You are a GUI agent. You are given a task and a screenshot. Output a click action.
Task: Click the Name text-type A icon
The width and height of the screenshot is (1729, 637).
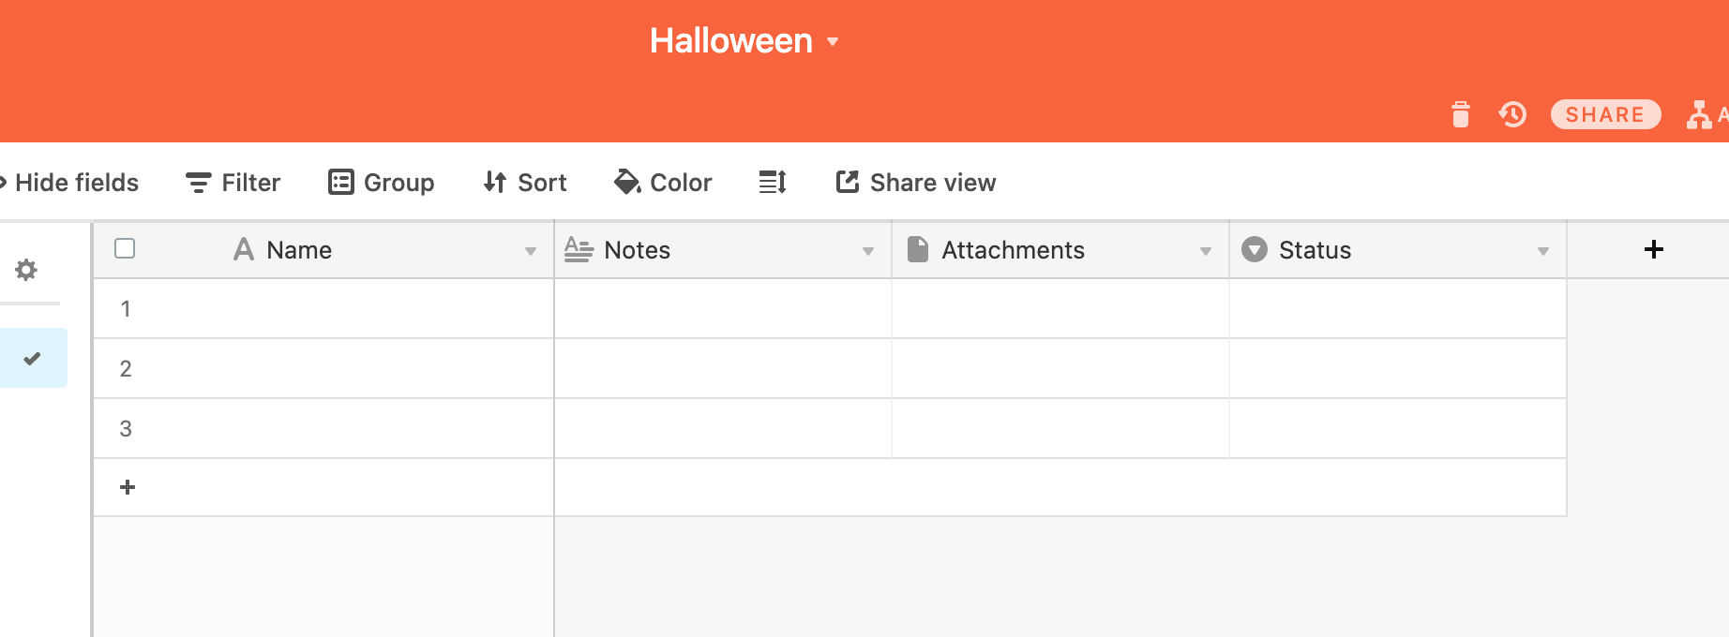[x=244, y=249]
